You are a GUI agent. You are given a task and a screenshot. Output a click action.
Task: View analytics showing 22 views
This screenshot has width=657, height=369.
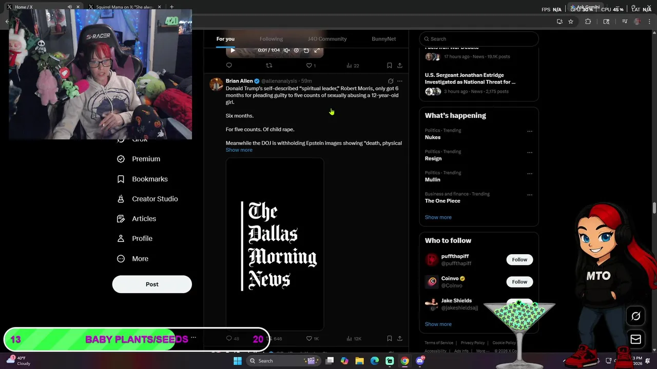tap(353, 66)
